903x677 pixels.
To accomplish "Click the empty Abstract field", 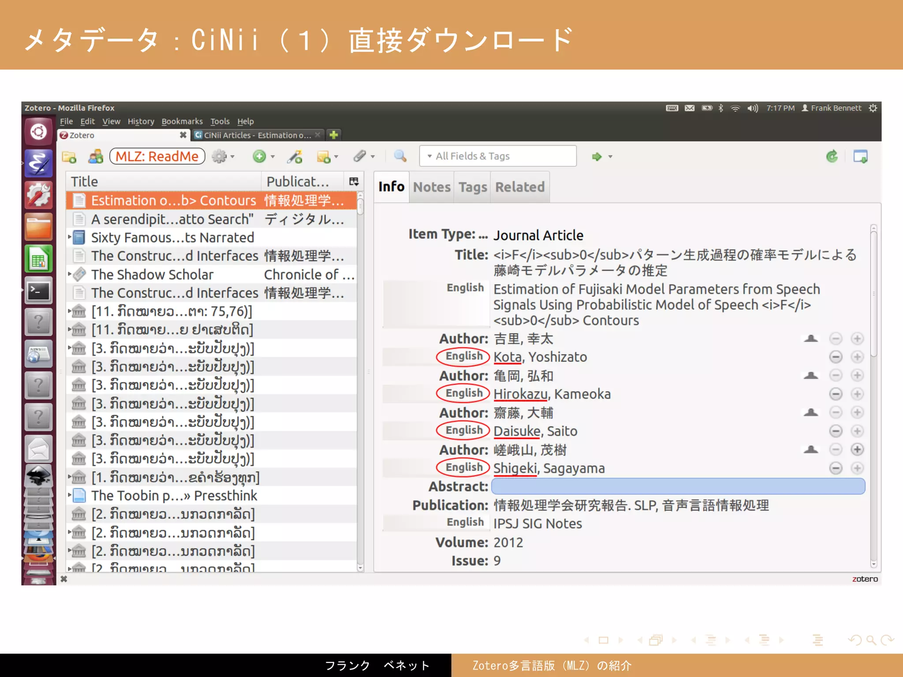I will (x=678, y=487).
